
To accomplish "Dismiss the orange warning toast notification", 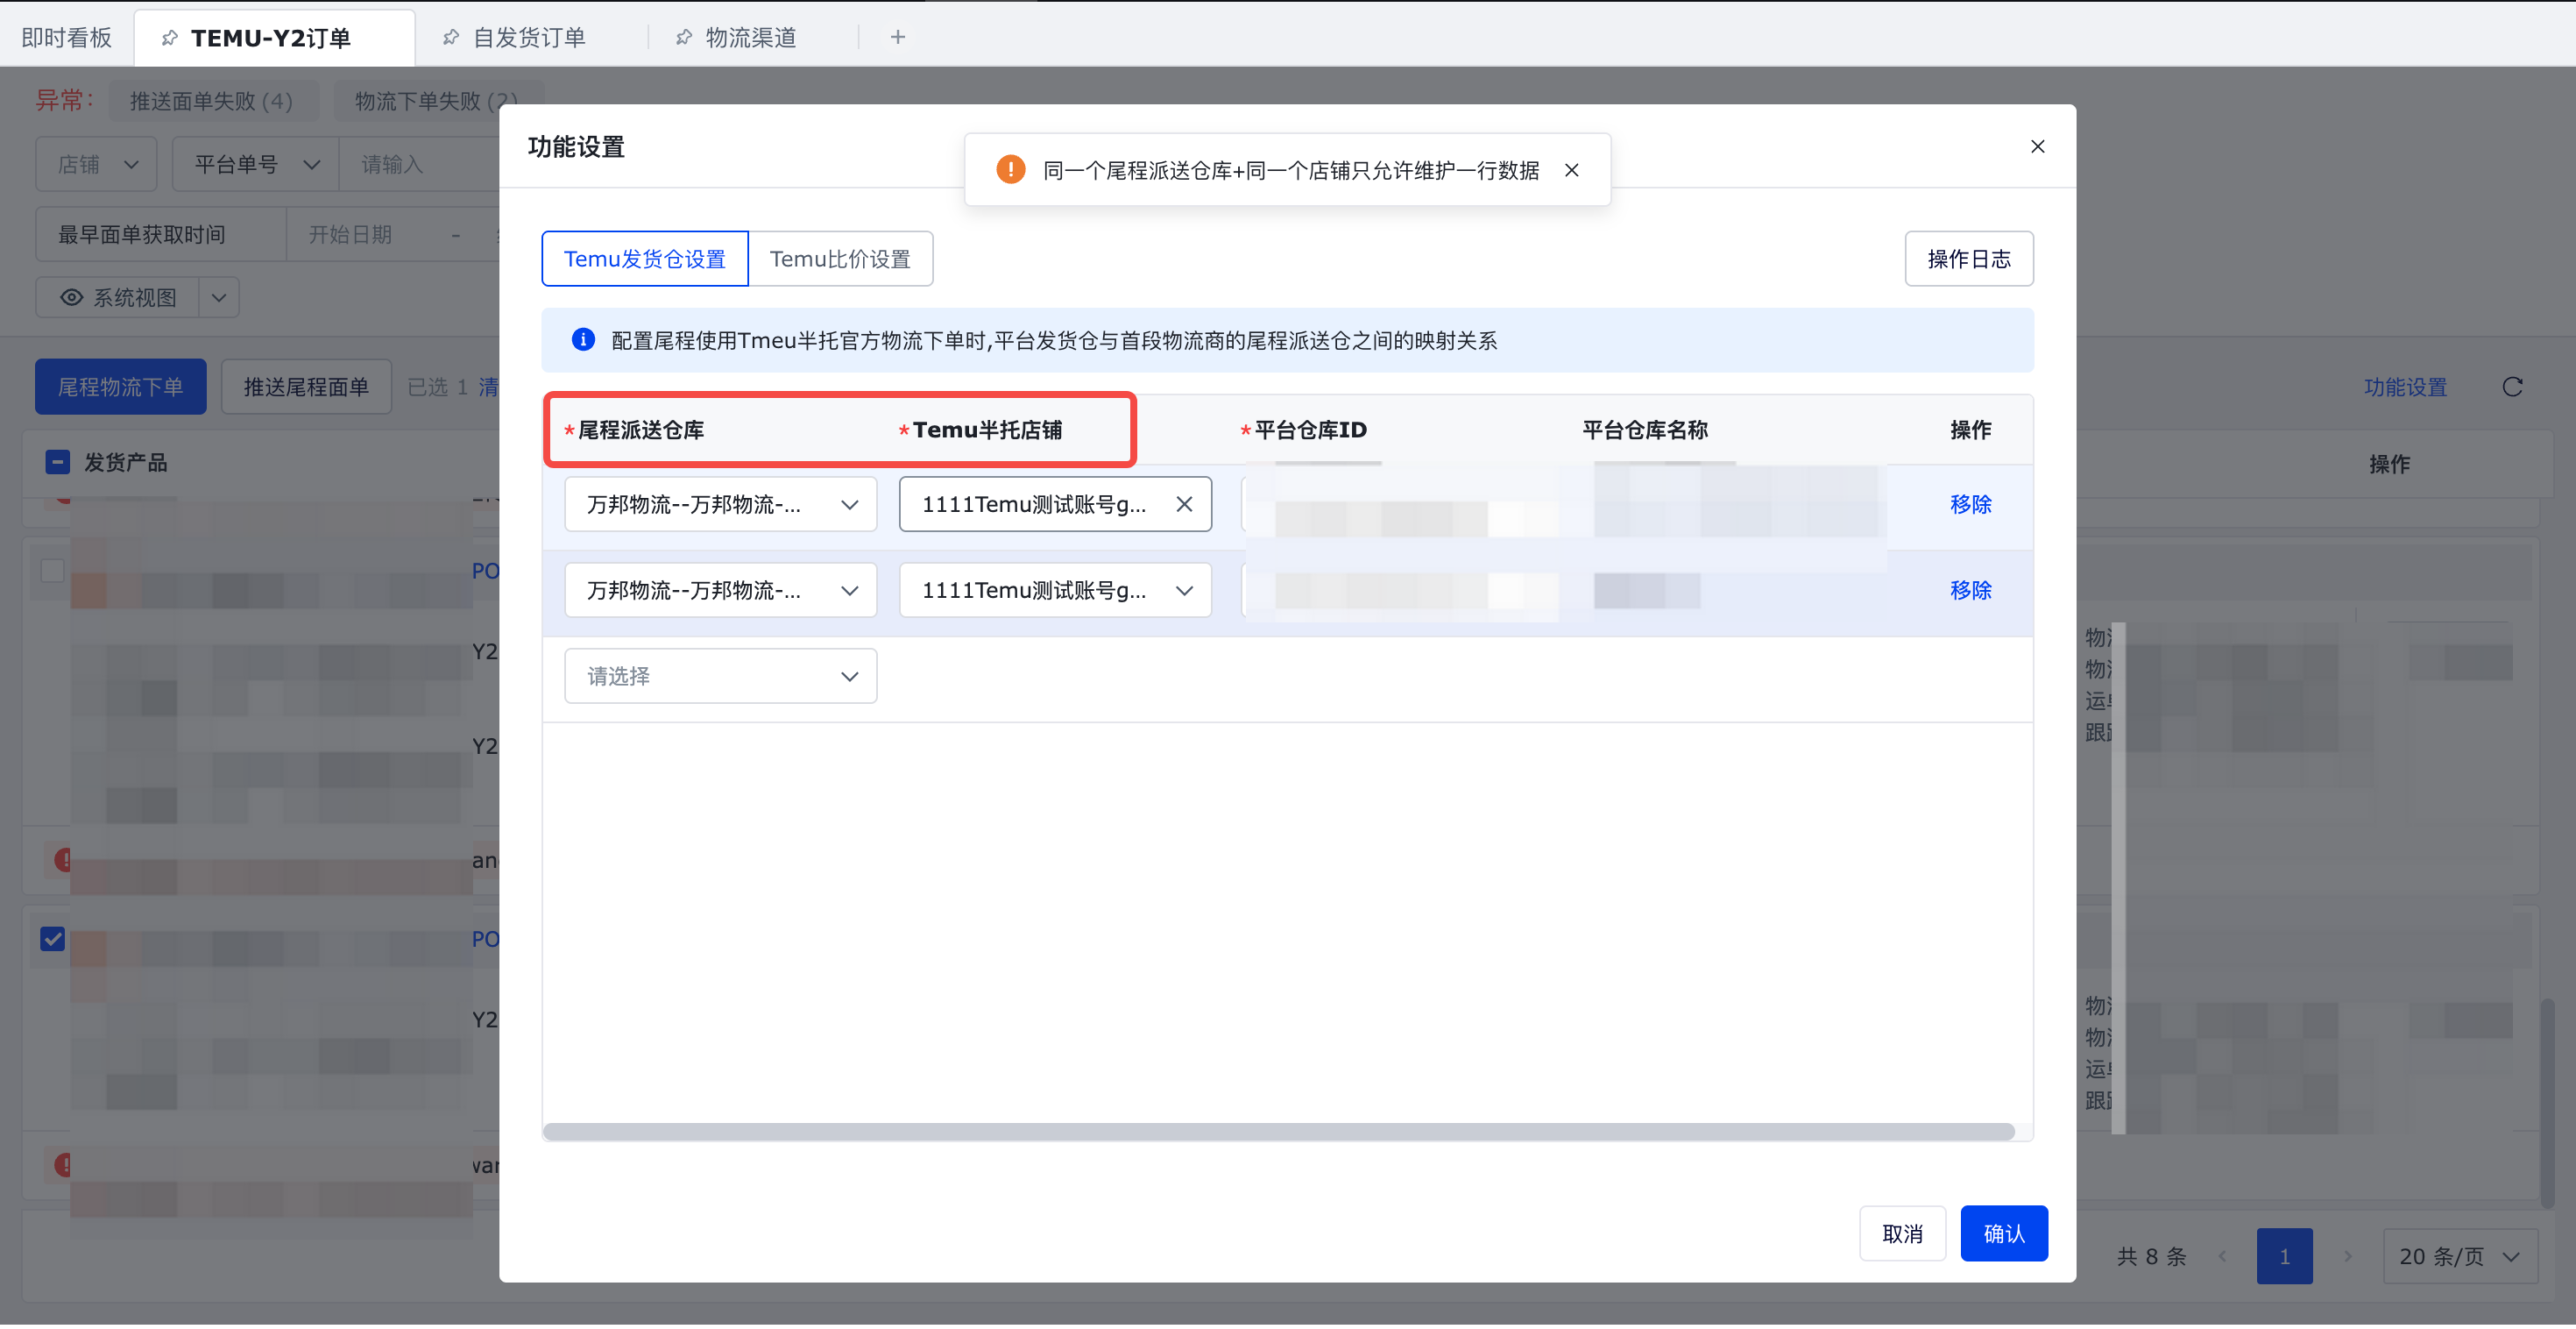I will 1571,170.
